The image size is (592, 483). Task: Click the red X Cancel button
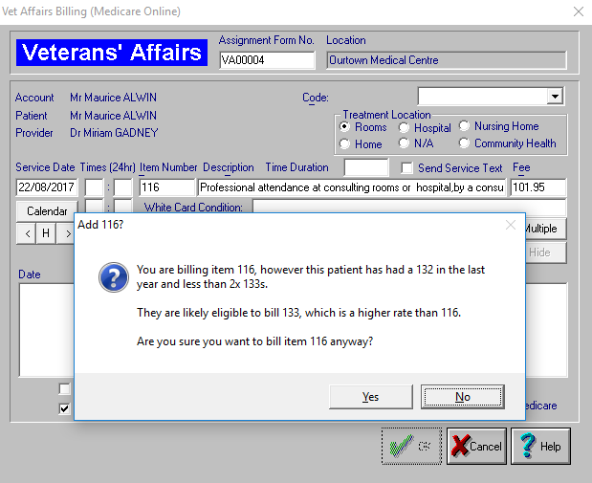tap(476, 447)
